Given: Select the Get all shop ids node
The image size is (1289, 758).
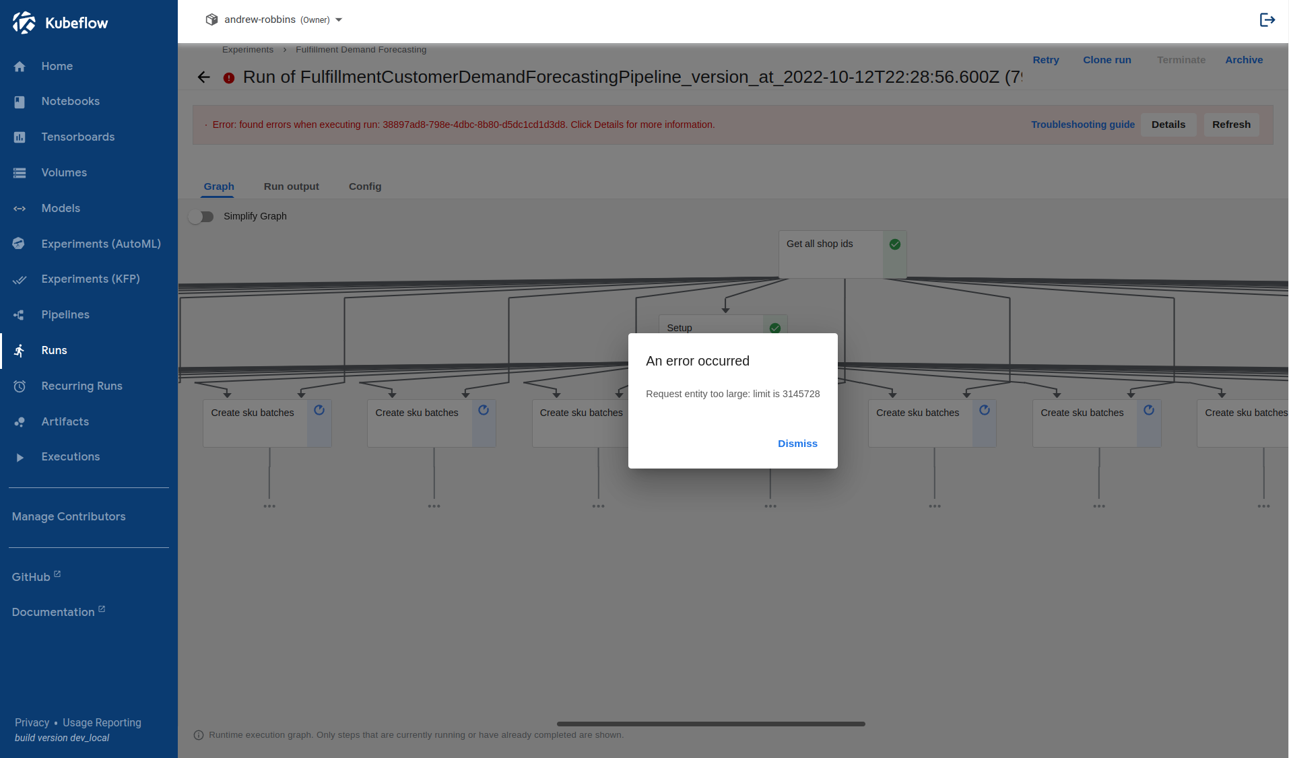Looking at the screenshot, I should pos(842,254).
